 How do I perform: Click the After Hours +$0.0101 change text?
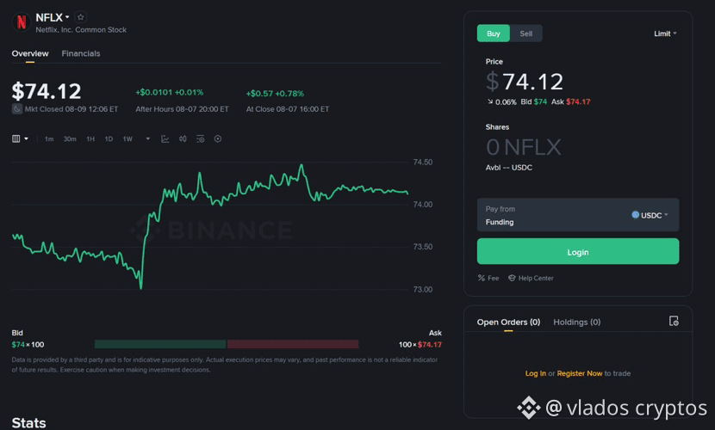[170, 92]
